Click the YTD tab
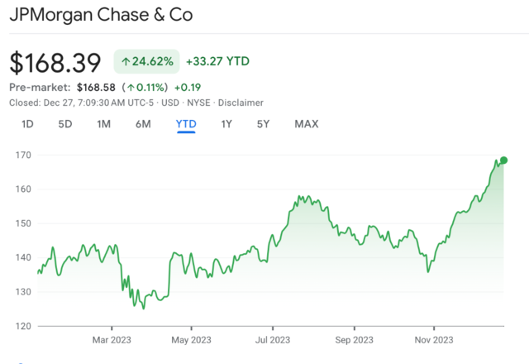Viewport: 529px width, 364px height. coord(186,124)
